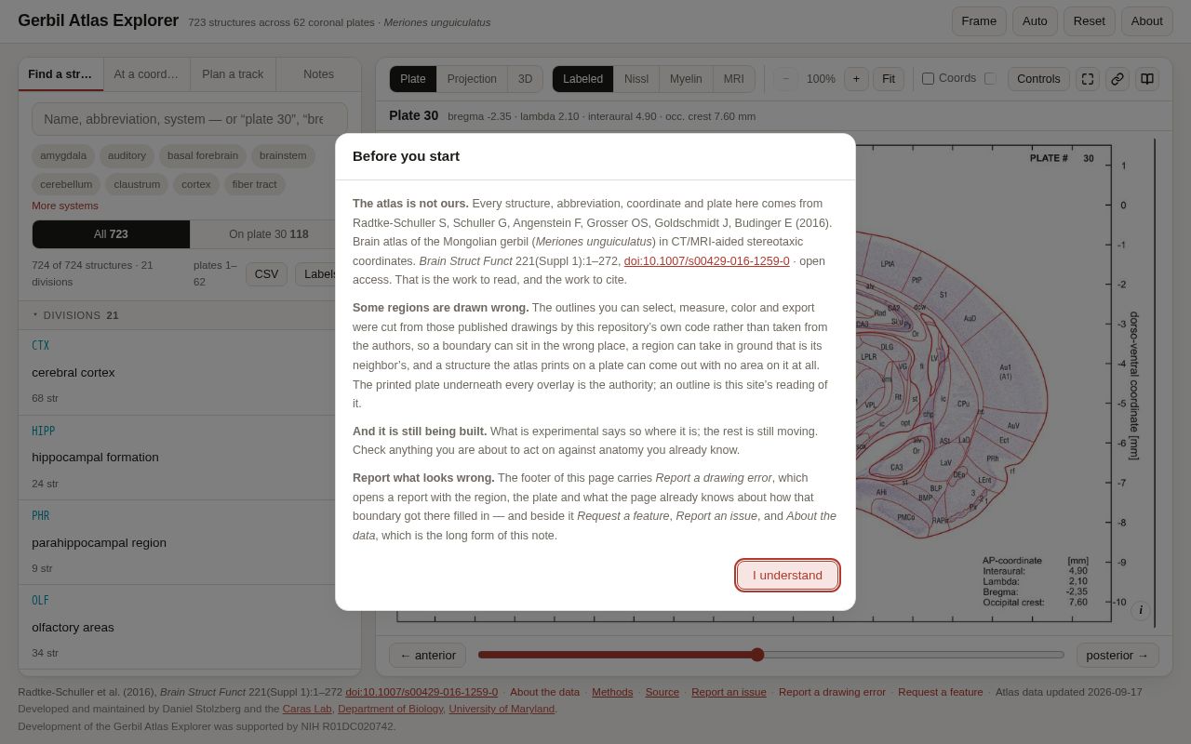
Task: Click the plate slider handle
Action: coord(757,655)
